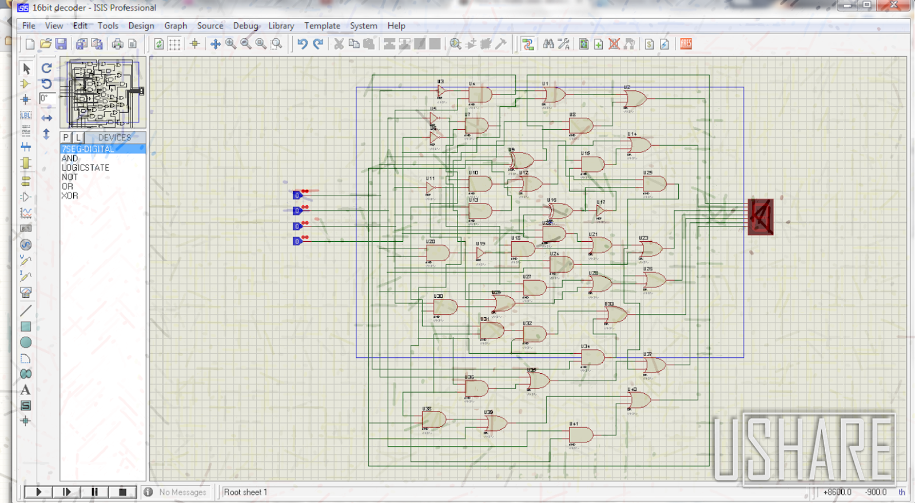915x503 pixels.
Task: Toggle the topmost logic state input
Action: (x=297, y=195)
